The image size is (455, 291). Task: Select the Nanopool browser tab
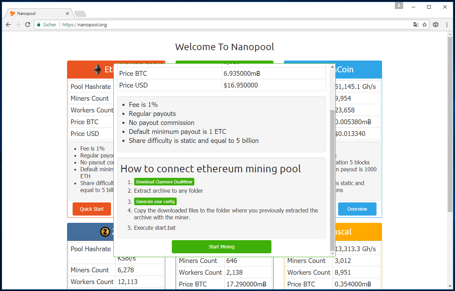pyautogui.click(x=39, y=13)
